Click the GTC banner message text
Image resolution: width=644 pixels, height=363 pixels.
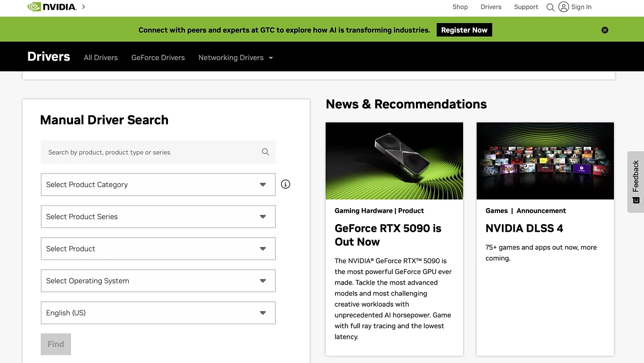pos(284,30)
